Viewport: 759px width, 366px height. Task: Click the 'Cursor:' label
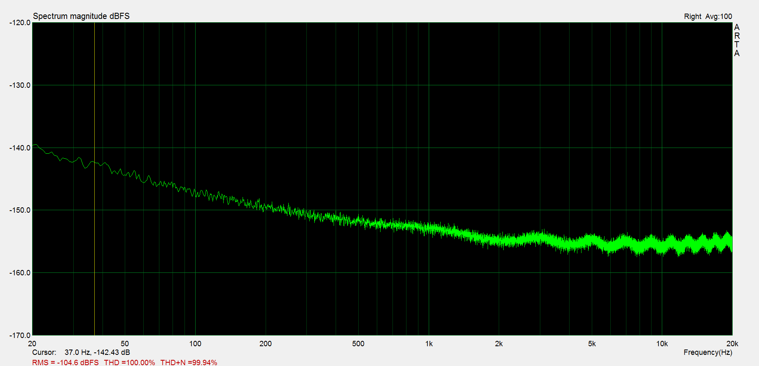(44, 352)
